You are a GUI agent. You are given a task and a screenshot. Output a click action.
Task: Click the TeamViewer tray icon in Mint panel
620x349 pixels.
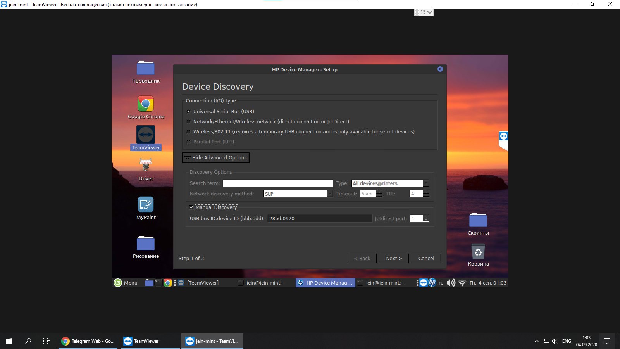point(424,283)
